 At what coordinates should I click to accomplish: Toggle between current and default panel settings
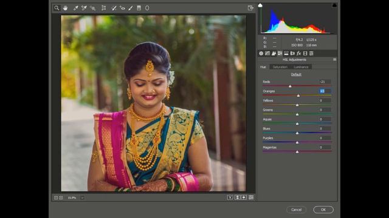point(251,197)
